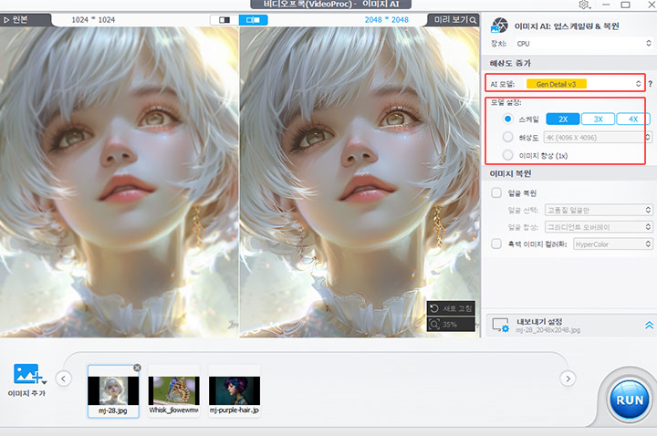Open the 얼굴 합성 face blending dropdown
Screen dimensions: 657x436
[599, 227]
